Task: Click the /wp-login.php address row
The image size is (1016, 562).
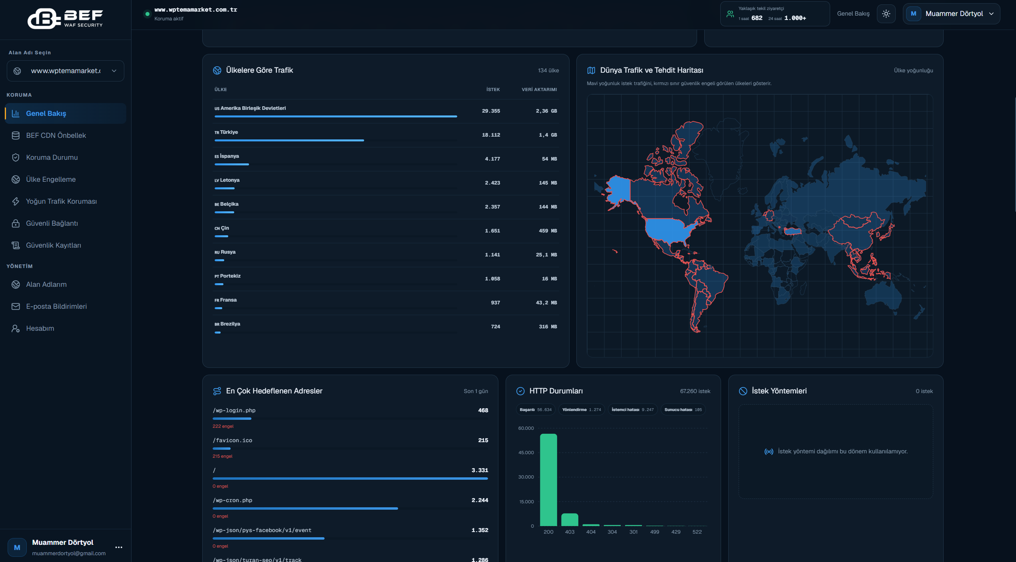Action: coord(350,418)
